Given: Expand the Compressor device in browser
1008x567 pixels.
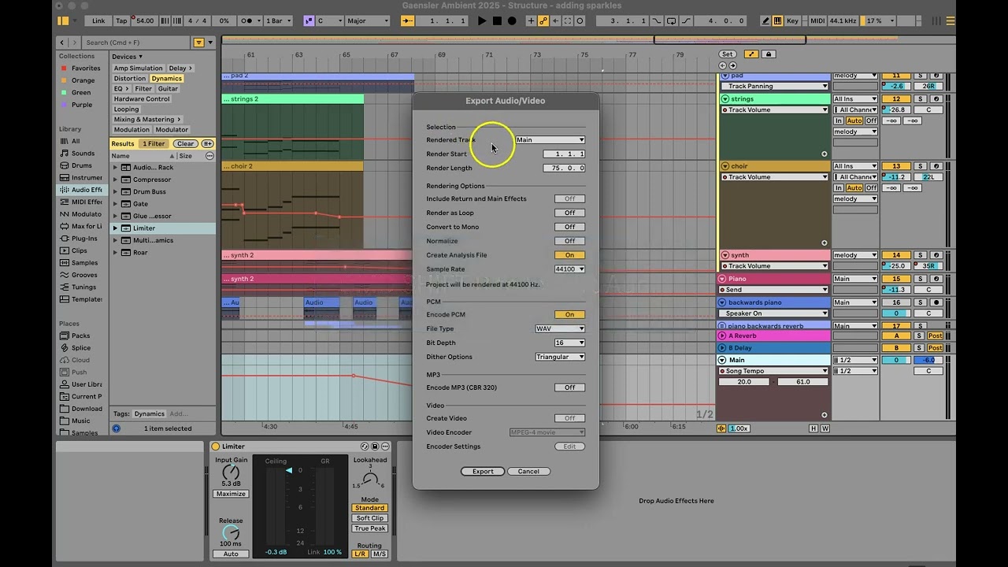Looking at the screenshot, I should tap(115, 180).
